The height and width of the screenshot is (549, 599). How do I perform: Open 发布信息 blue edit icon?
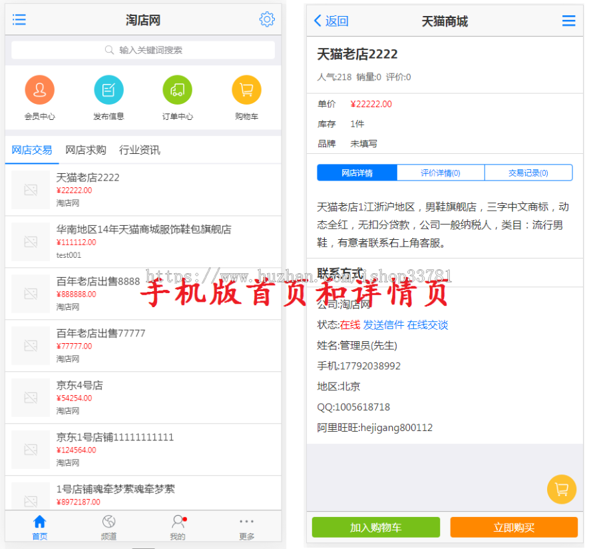click(108, 90)
